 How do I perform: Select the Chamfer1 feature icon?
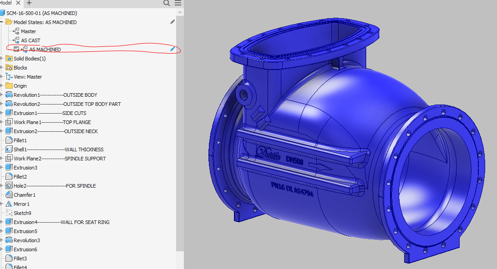9,195
